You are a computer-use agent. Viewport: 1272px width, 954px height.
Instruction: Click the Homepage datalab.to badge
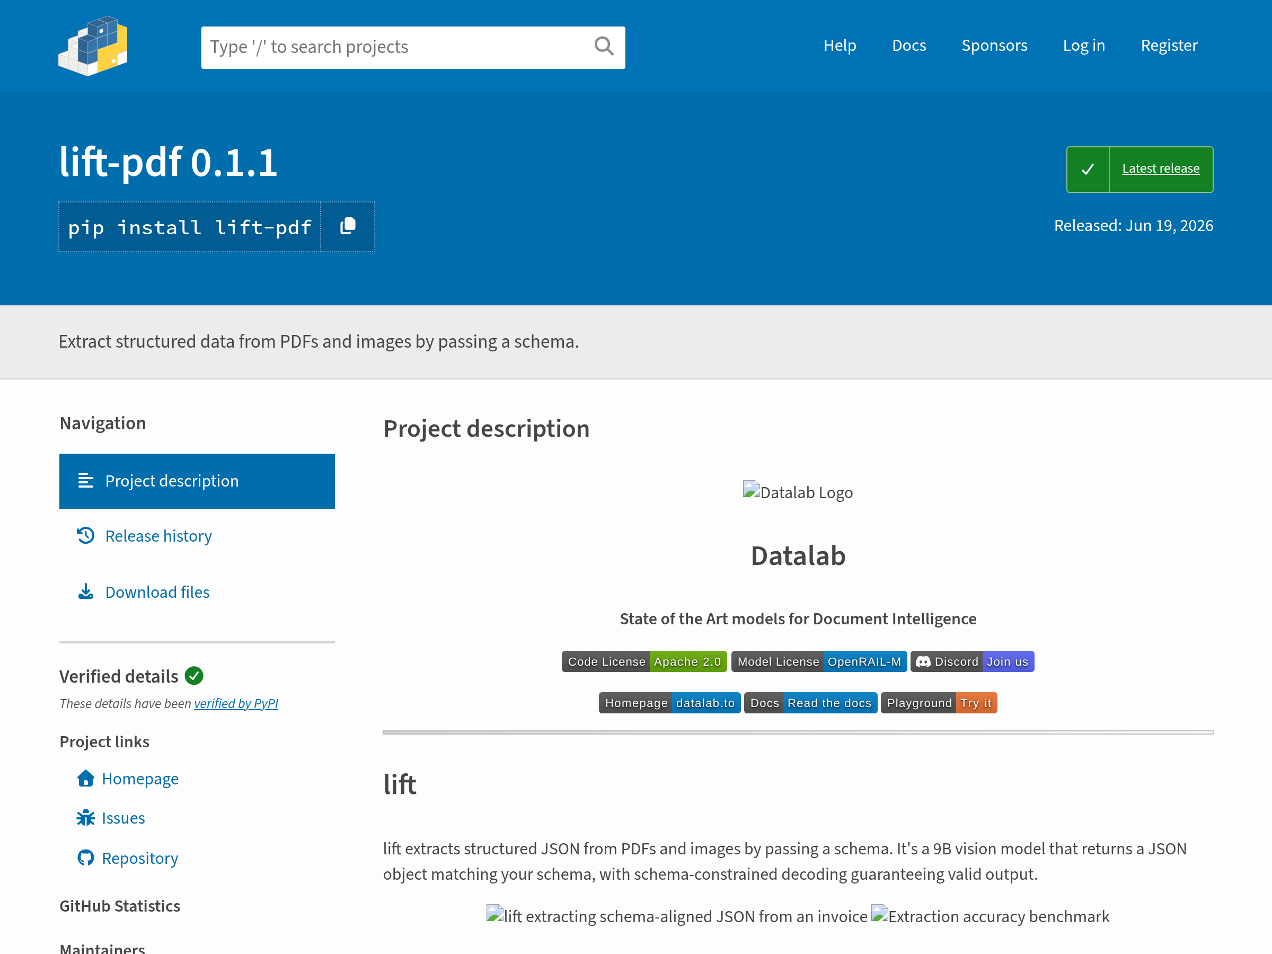click(669, 703)
